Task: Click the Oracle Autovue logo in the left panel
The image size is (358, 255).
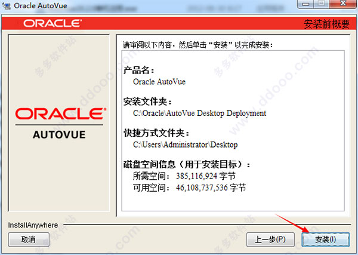Action: point(60,124)
